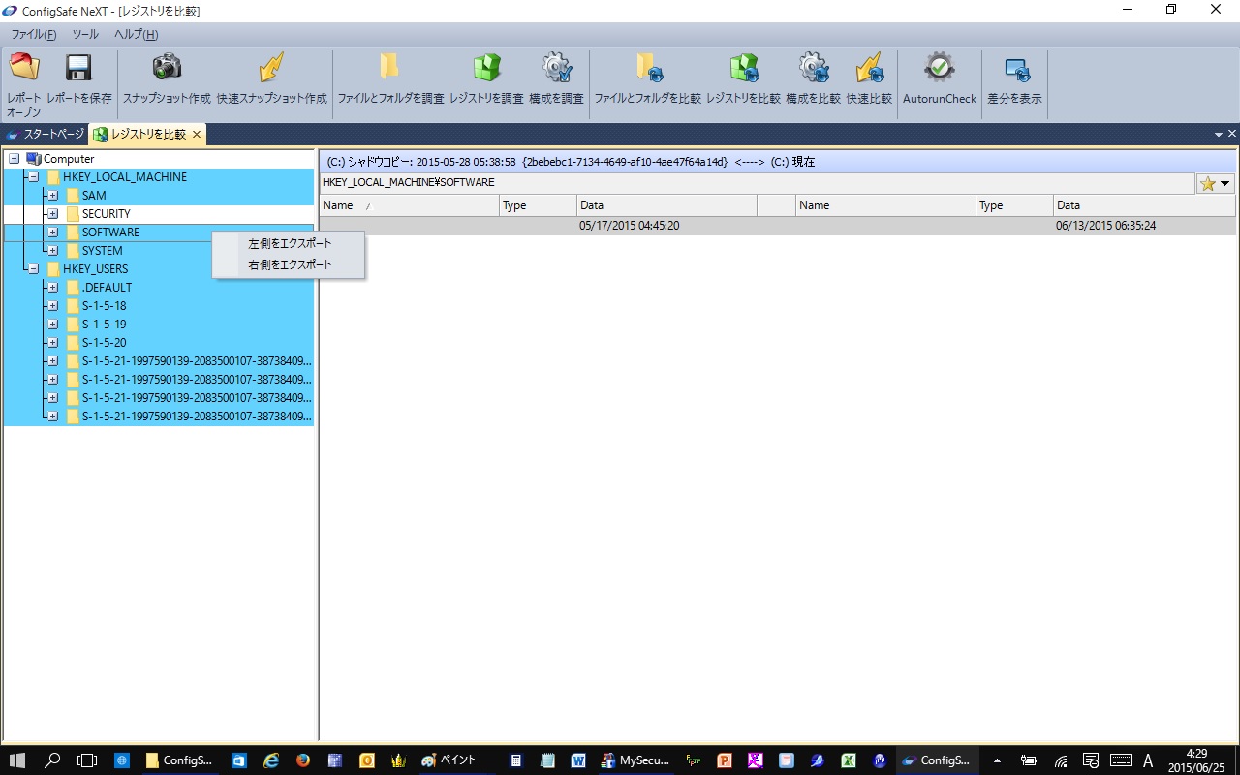Click the 快速スナップショット作成 icon

[x=271, y=68]
